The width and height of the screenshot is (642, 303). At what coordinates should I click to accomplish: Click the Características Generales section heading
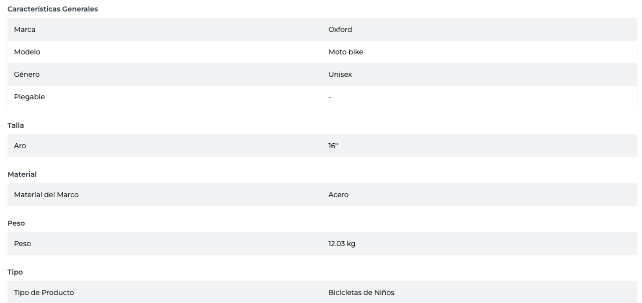pyautogui.click(x=52, y=9)
